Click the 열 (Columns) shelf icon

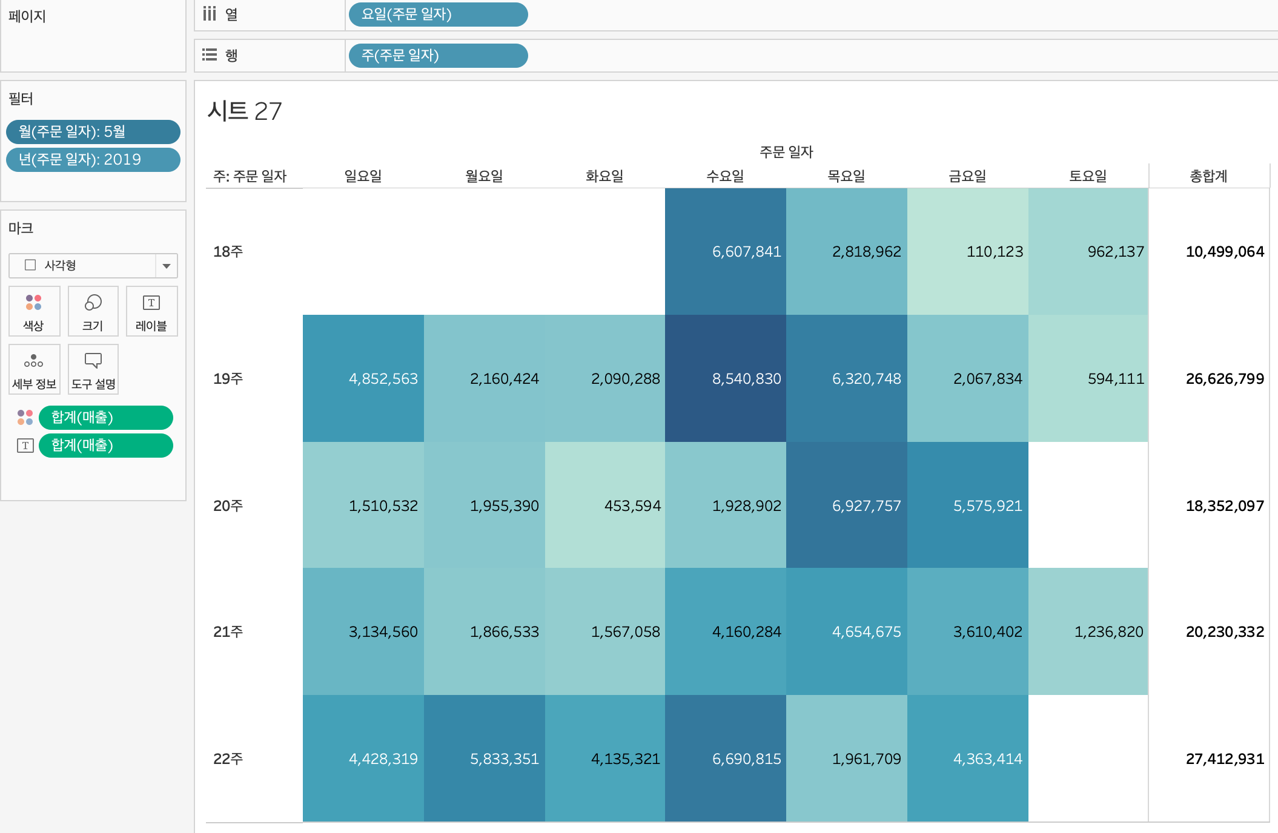pos(210,14)
